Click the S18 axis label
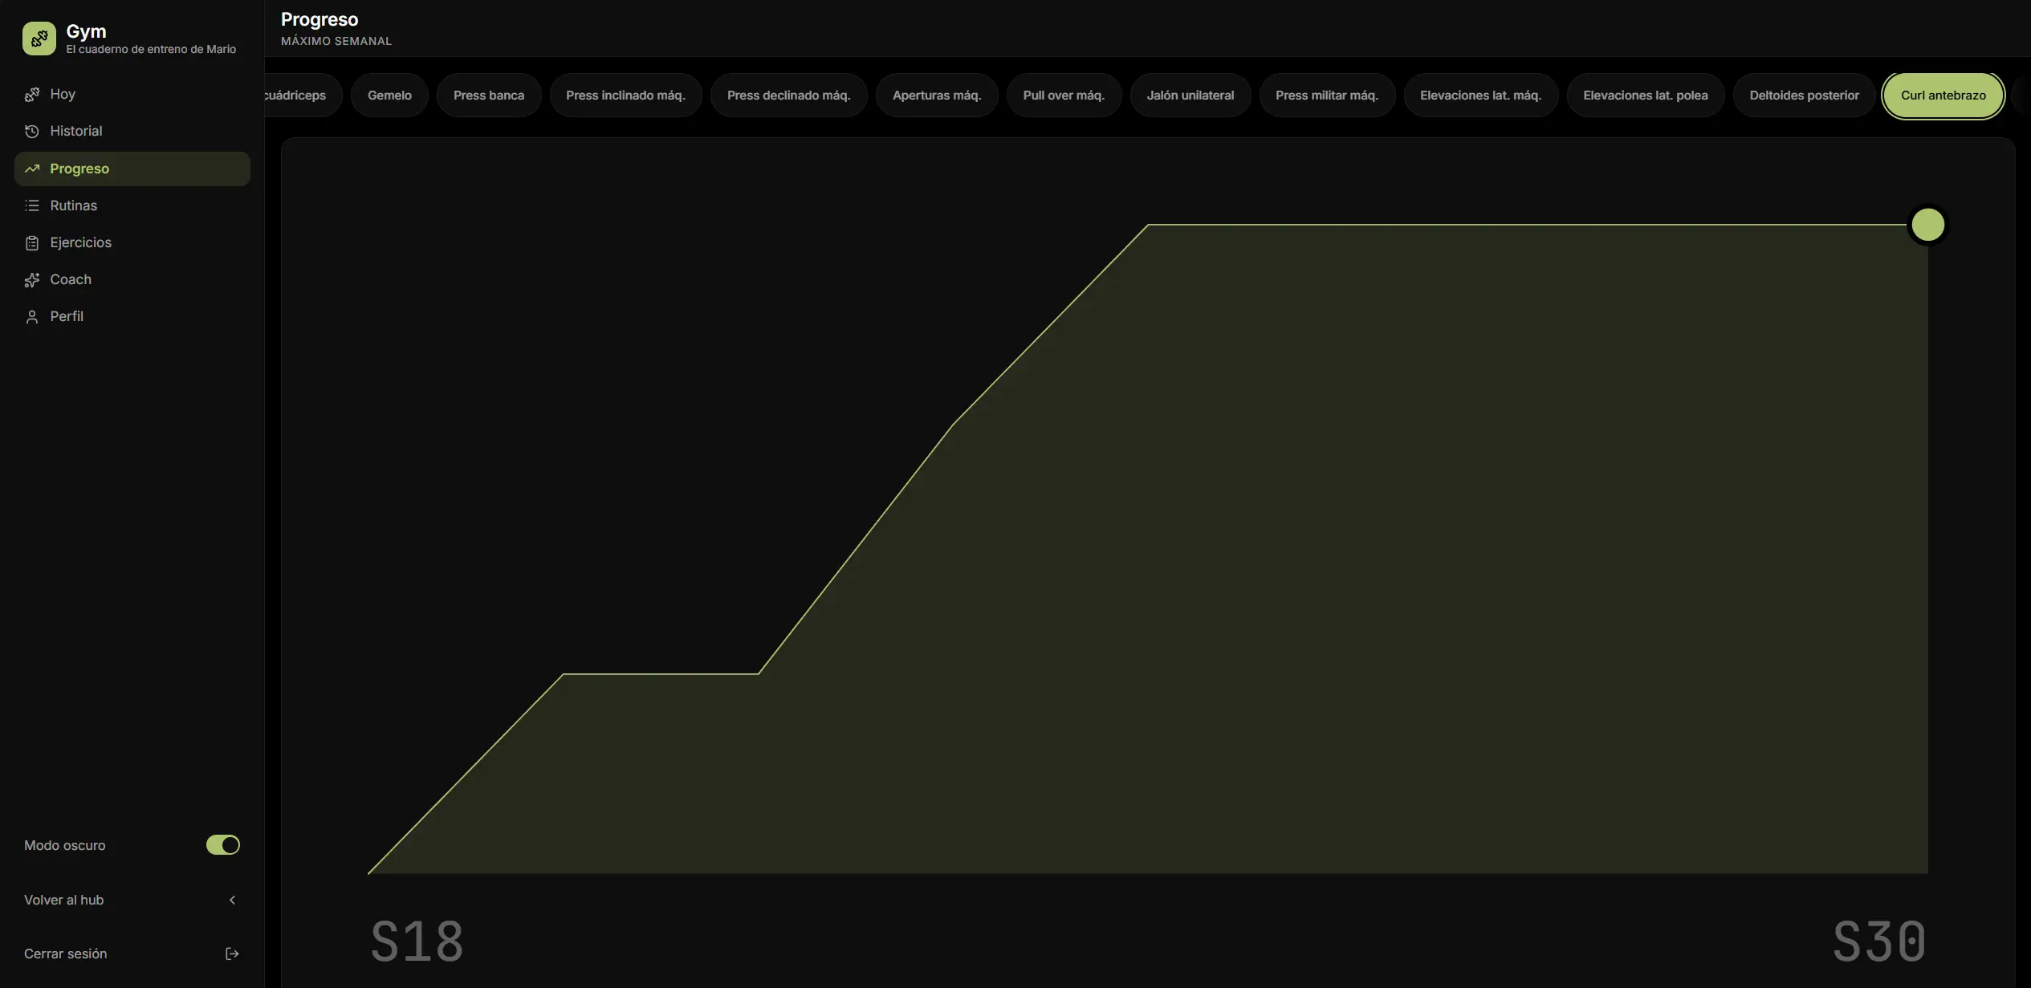 (x=417, y=941)
